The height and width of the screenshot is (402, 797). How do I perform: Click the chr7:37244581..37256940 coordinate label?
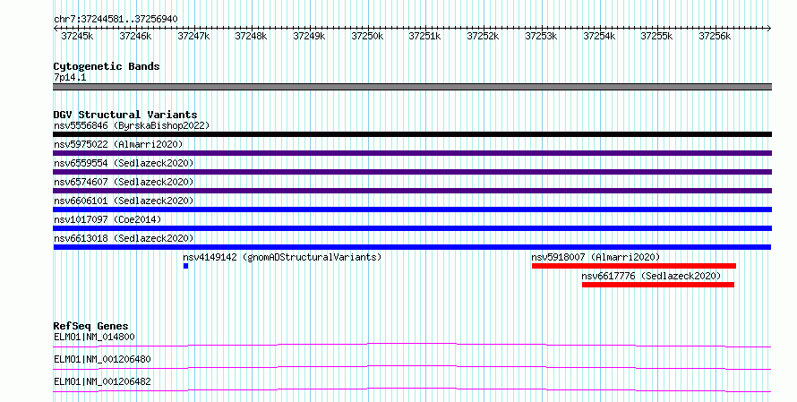pyautogui.click(x=116, y=20)
